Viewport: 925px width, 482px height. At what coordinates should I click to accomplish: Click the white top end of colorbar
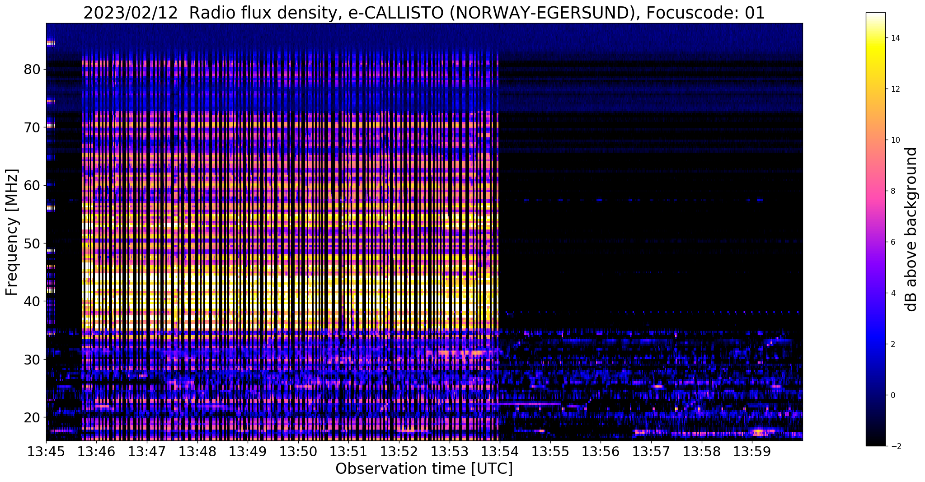(x=875, y=16)
